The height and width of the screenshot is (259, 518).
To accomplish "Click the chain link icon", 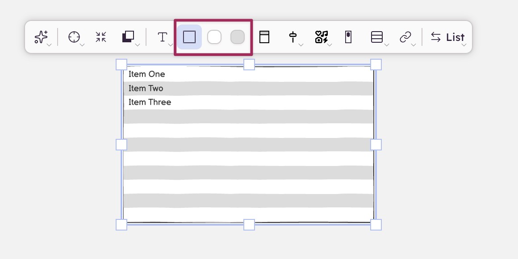I will (x=405, y=37).
